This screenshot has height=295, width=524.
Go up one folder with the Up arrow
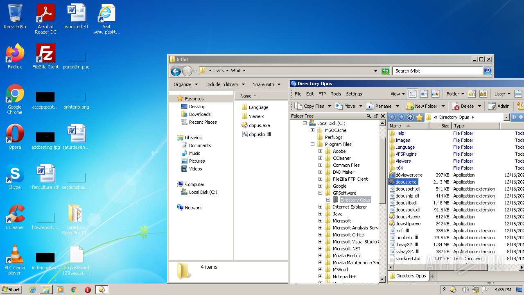pos(410,117)
